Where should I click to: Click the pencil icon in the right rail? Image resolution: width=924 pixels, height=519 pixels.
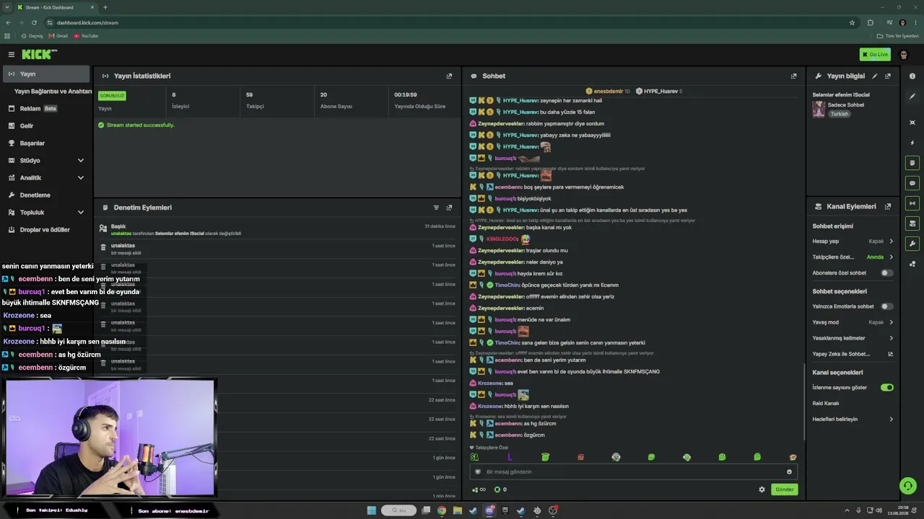pyautogui.click(x=912, y=96)
